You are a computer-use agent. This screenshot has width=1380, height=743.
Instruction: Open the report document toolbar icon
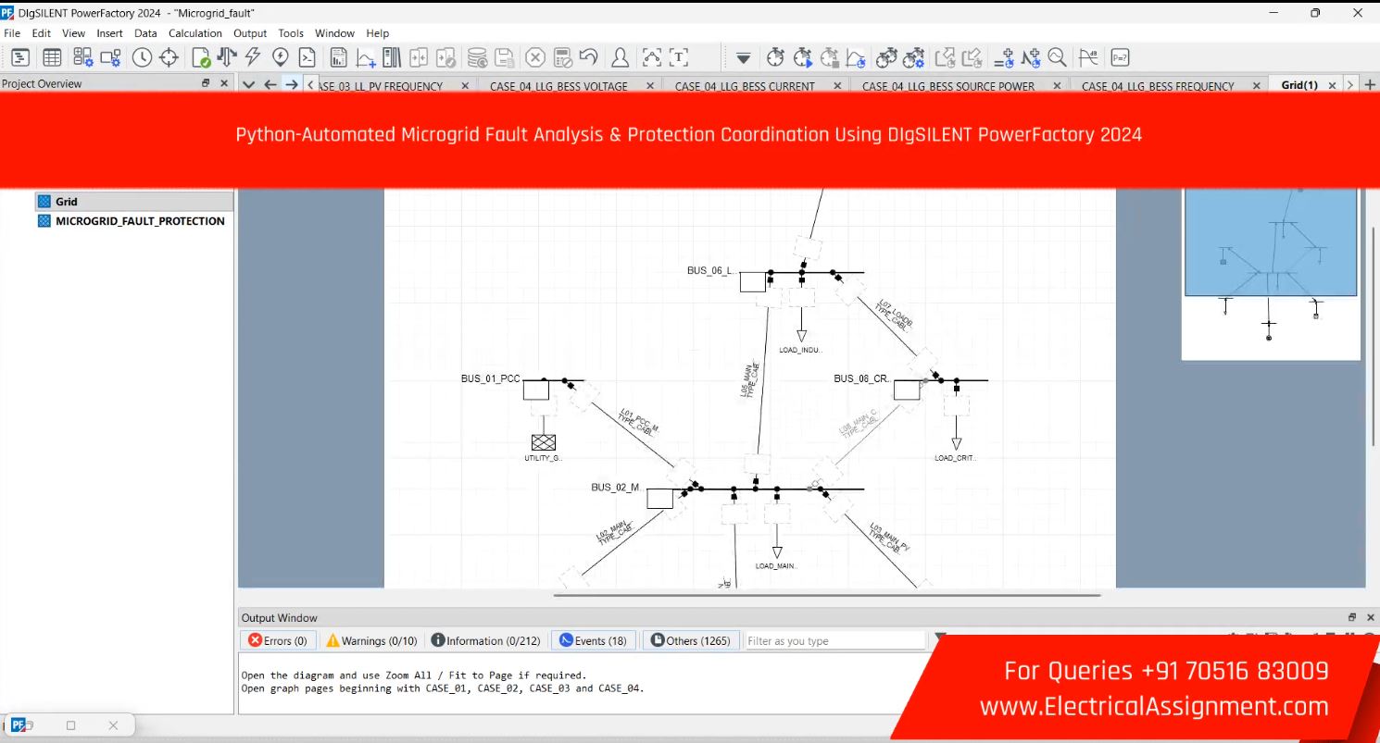coord(339,57)
